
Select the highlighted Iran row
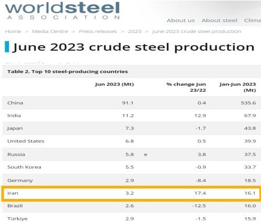coord(131,193)
